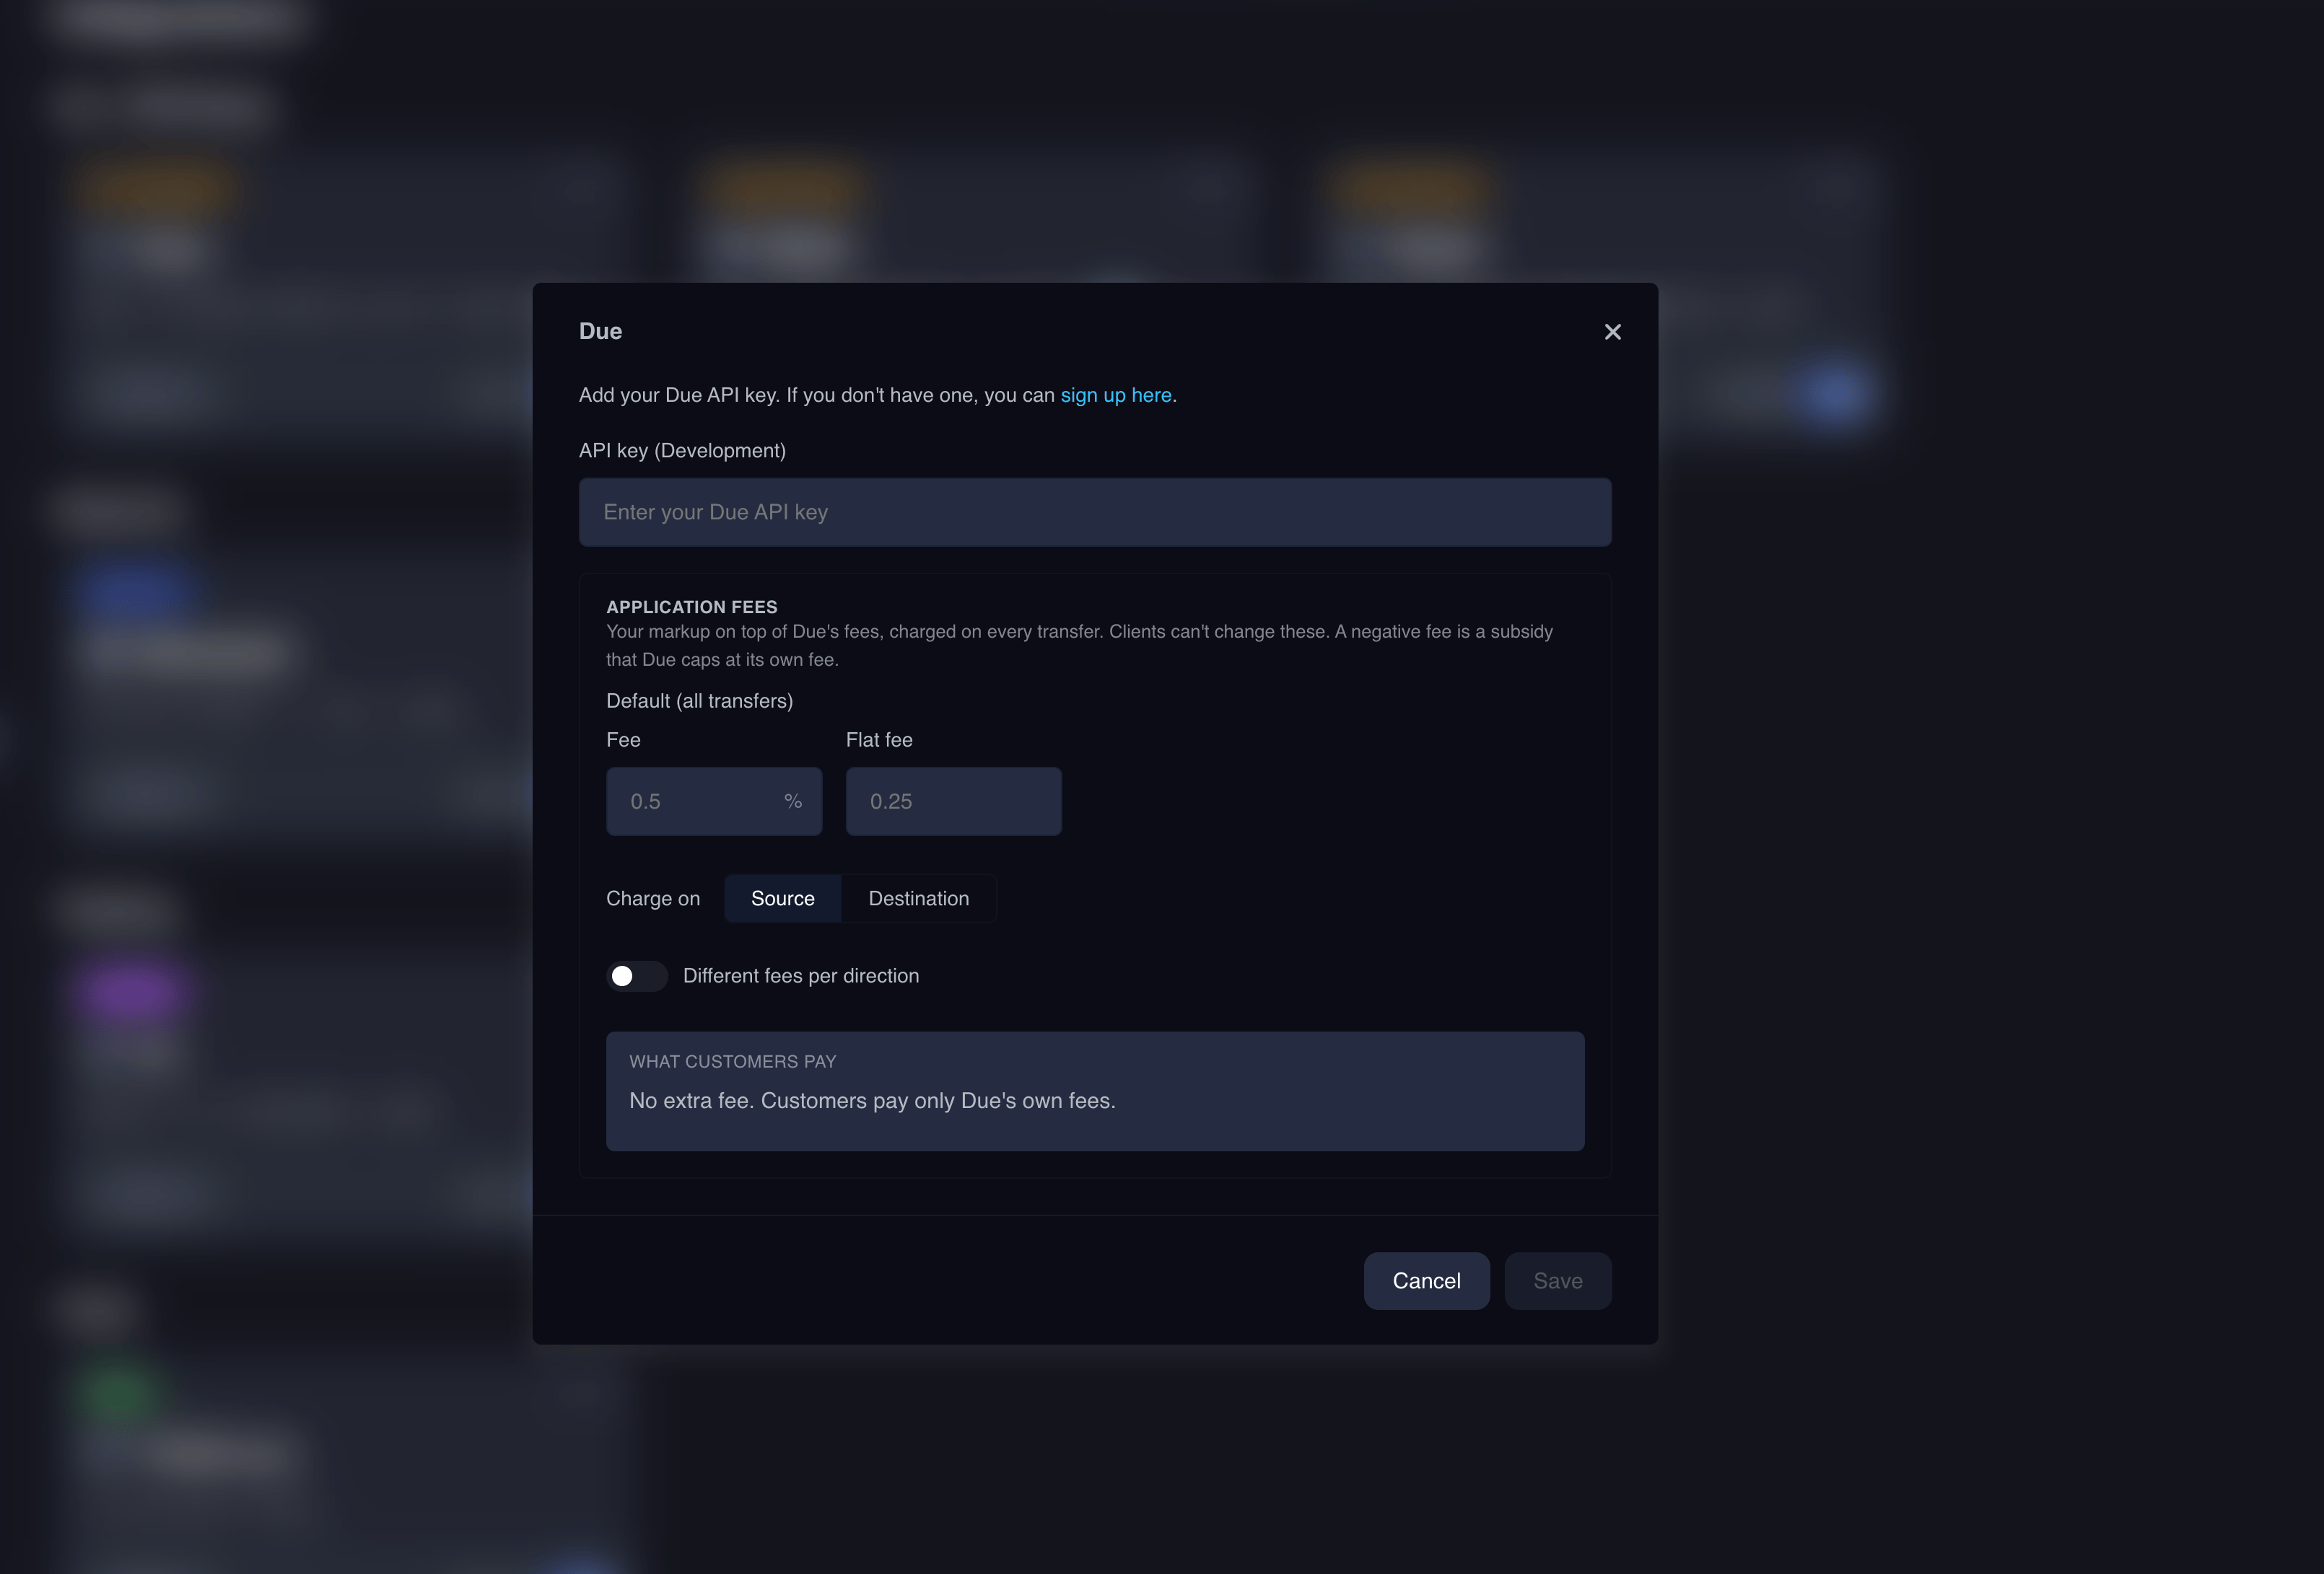Close the Due dialog with the X icon
Image resolution: width=2324 pixels, height=1574 pixels.
[1612, 332]
